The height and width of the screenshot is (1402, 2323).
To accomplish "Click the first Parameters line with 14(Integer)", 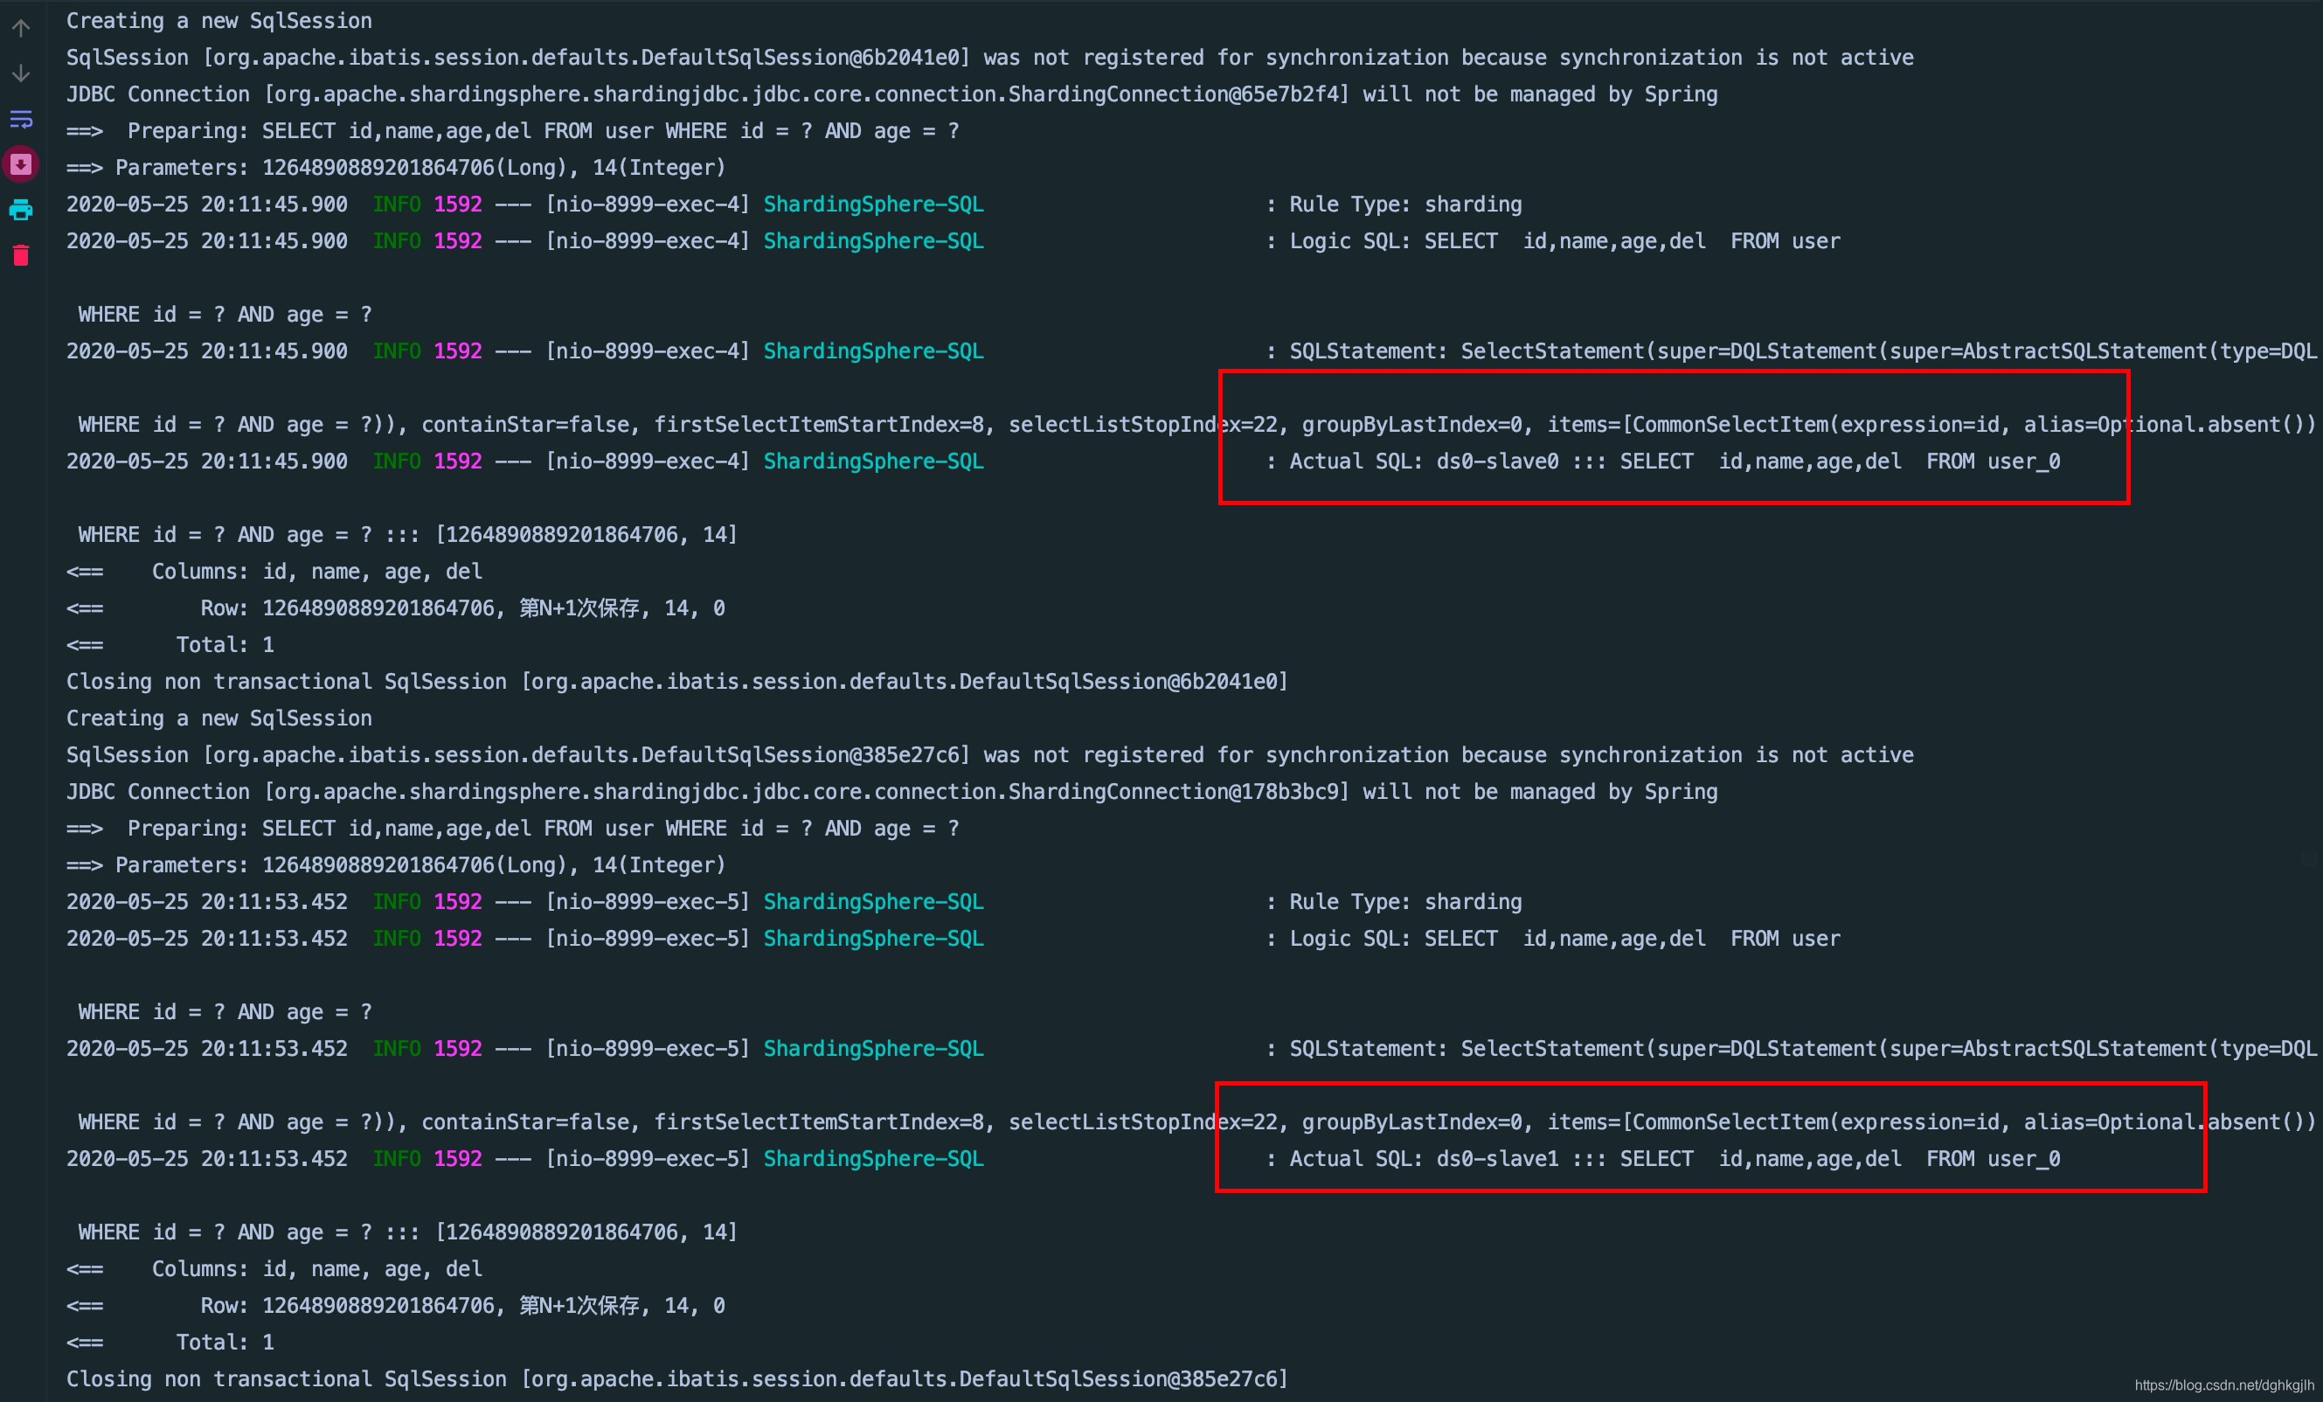I will pyautogui.click(x=396, y=168).
